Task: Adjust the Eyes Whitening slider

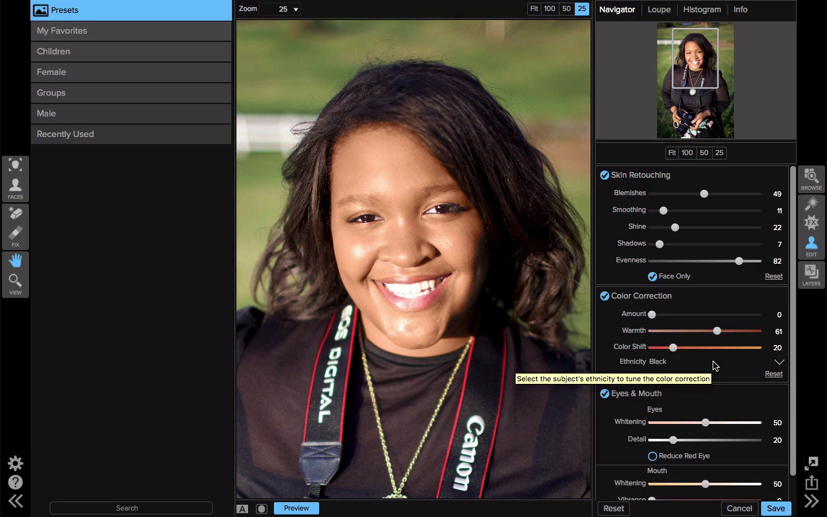Action: click(704, 423)
